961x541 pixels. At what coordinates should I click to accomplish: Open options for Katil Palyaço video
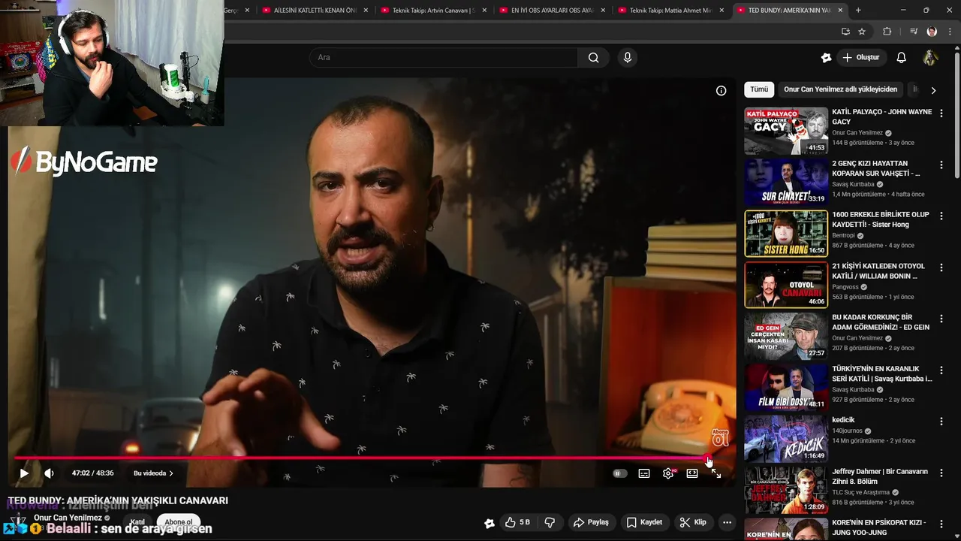(x=941, y=113)
